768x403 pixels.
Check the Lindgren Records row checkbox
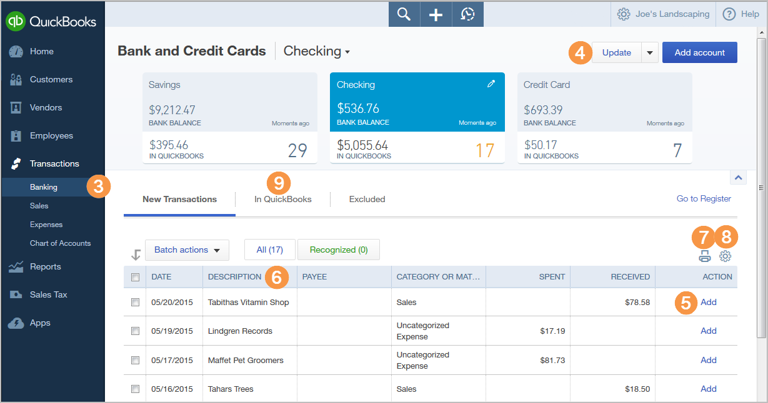pos(135,331)
